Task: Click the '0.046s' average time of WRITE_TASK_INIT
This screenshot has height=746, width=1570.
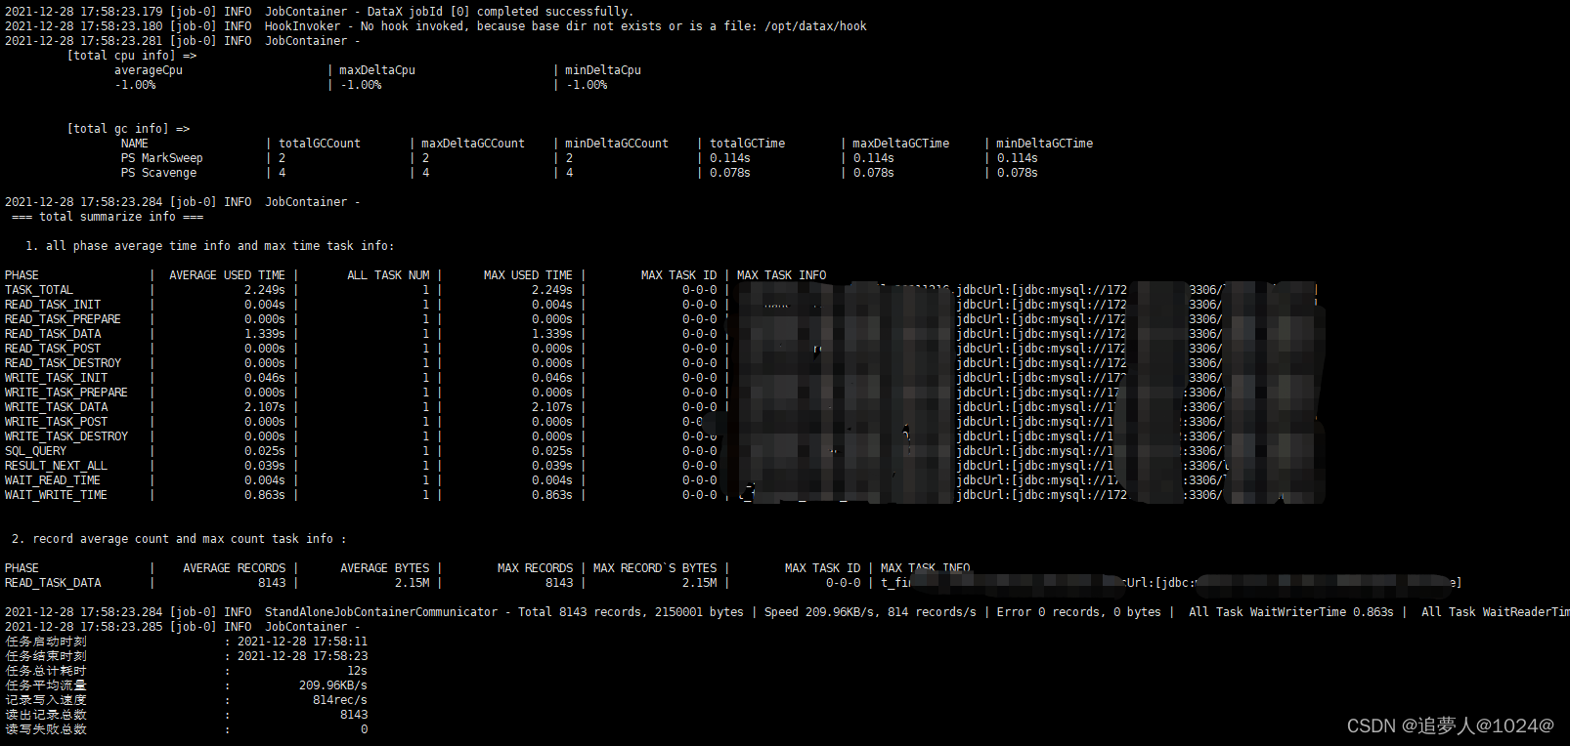Action: tap(265, 378)
